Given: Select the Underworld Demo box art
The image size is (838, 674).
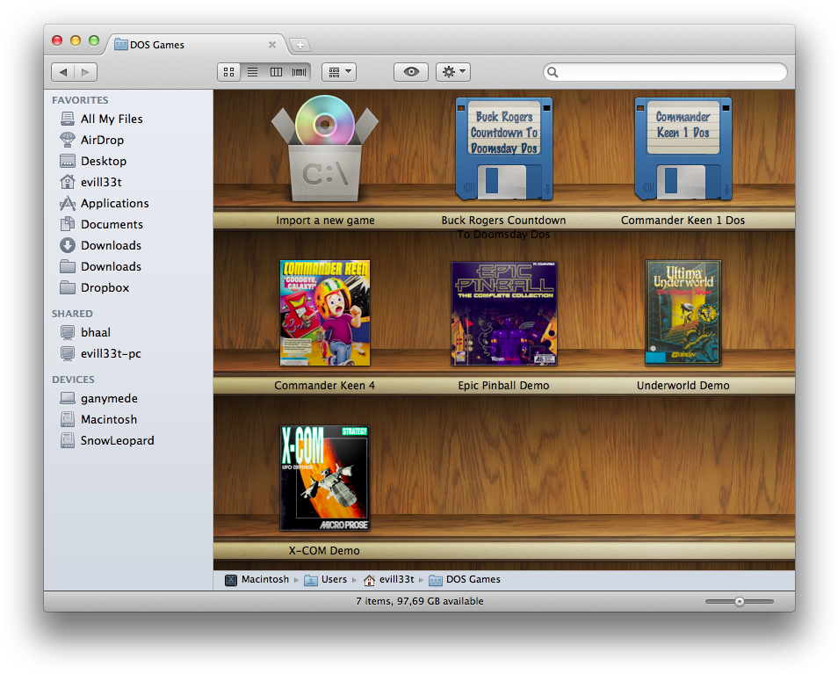Looking at the screenshot, I should point(683,313).
